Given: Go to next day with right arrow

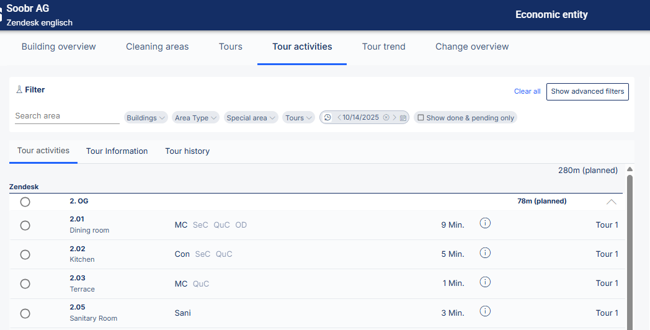Looking at the screenshot, I should point(394,118).
